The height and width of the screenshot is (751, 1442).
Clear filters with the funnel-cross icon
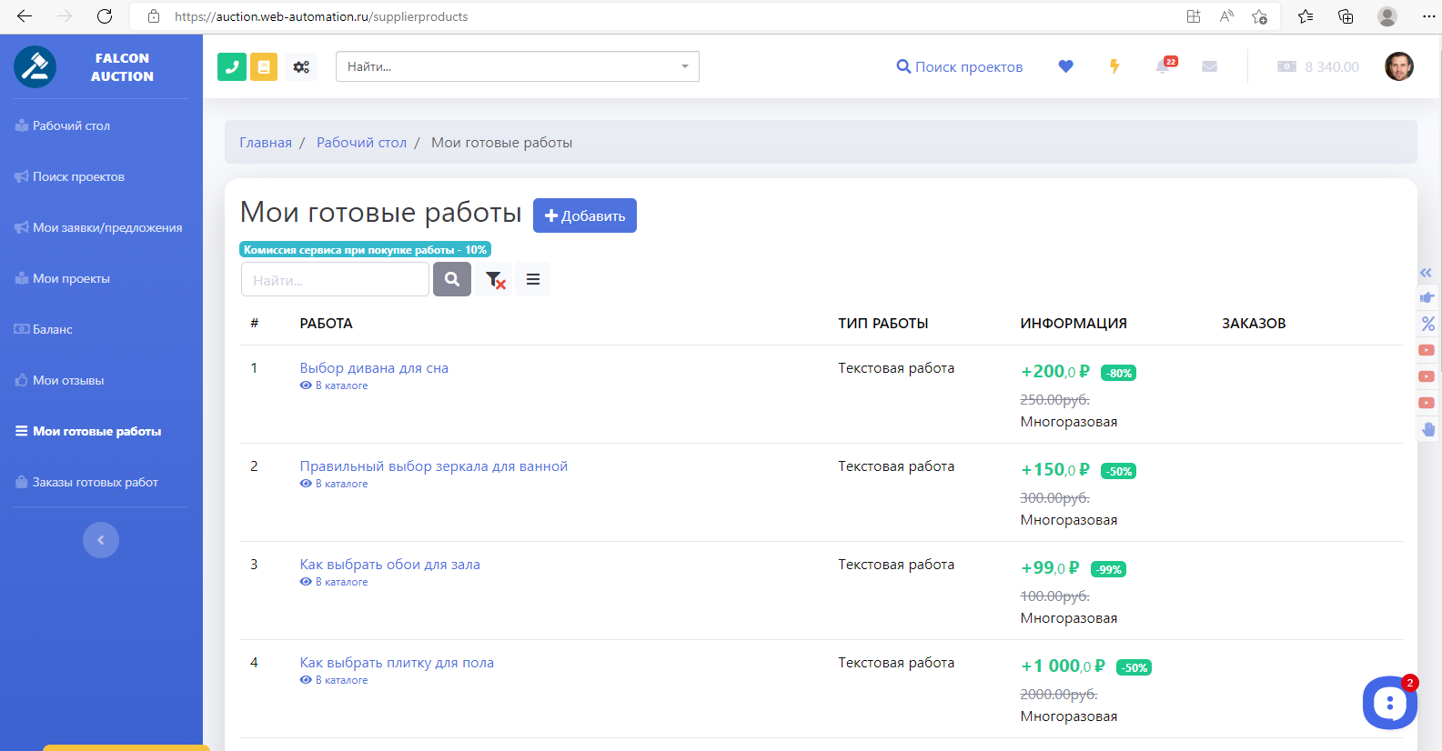point(495,279)
